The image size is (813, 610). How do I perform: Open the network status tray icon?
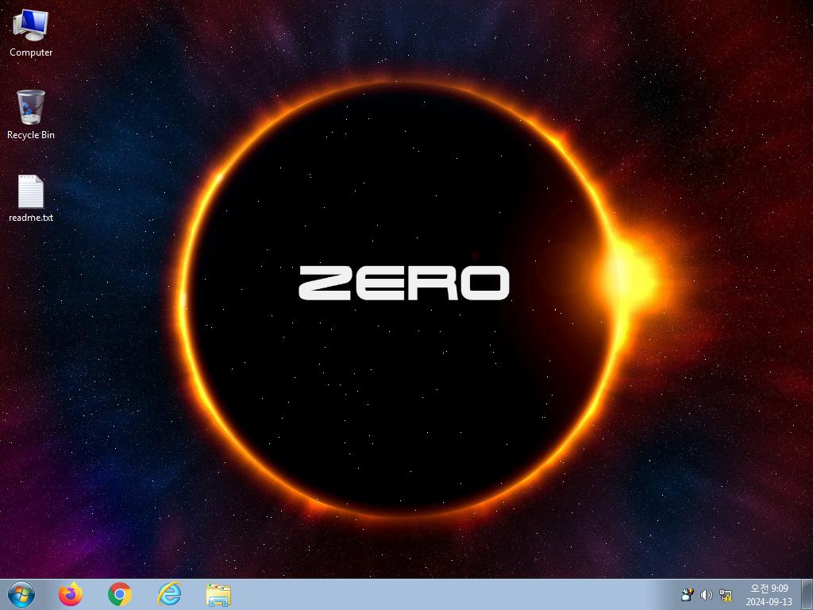[726, 595]
